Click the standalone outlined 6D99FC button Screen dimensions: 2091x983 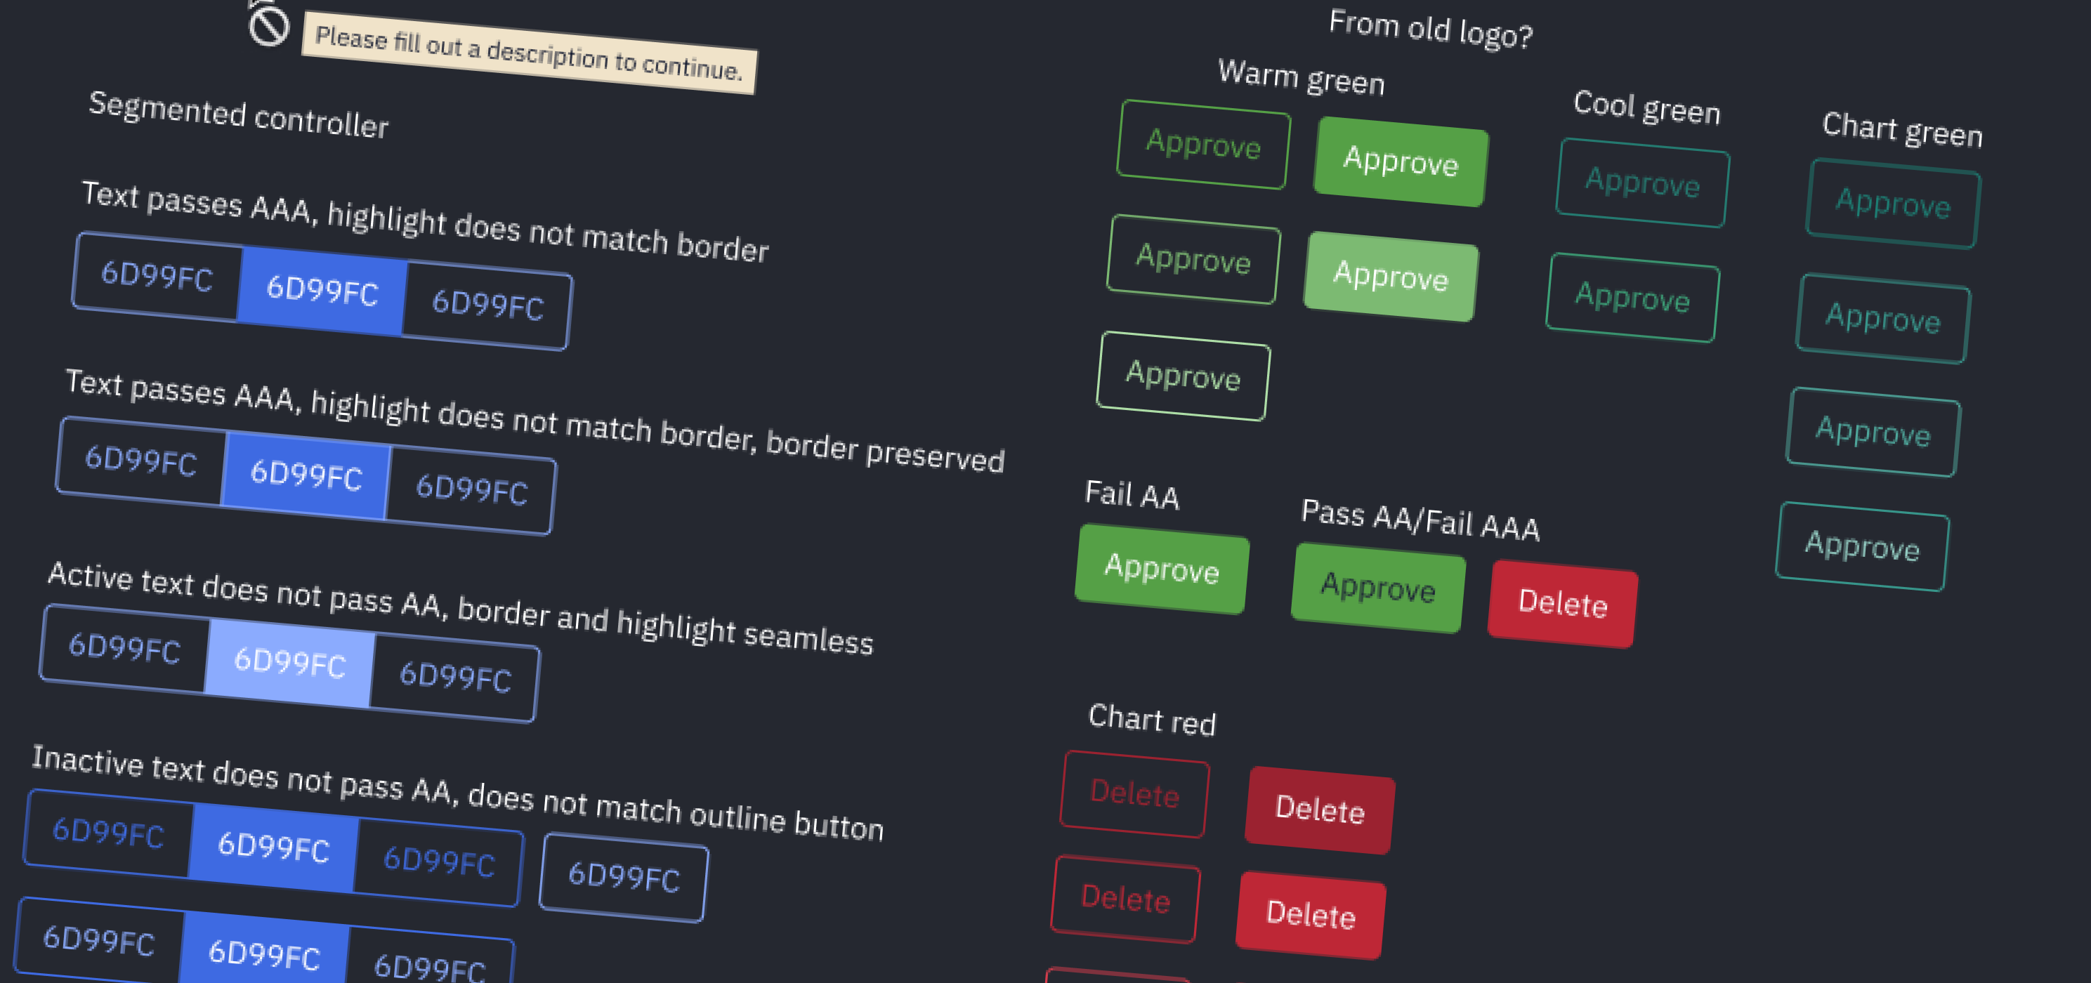coord(624,877)
